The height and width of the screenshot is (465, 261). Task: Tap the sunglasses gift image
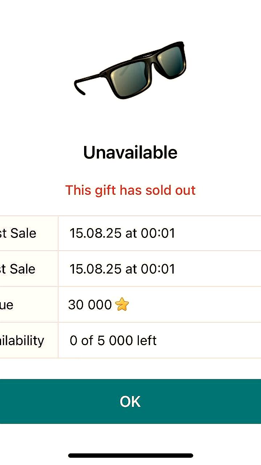coord(130,70)
